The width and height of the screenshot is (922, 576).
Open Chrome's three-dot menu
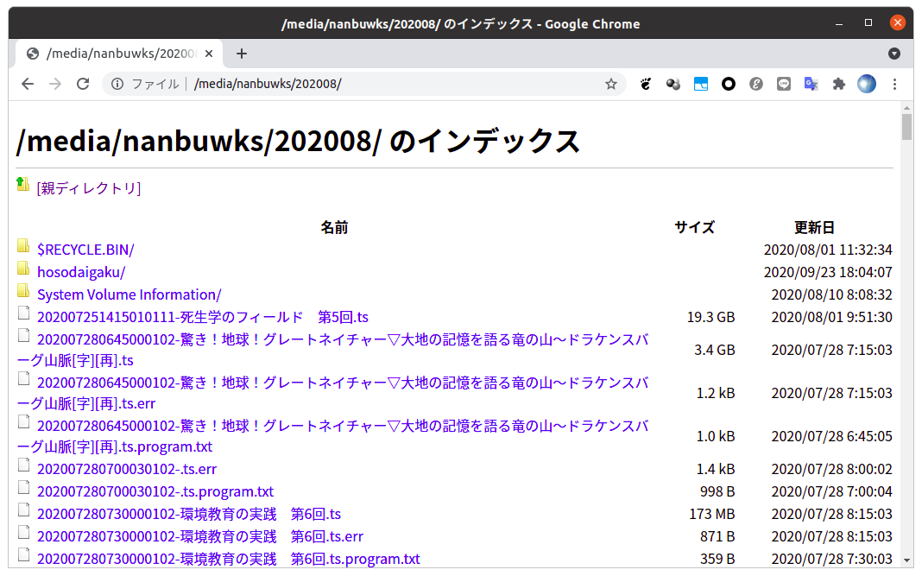click(894, 84)
